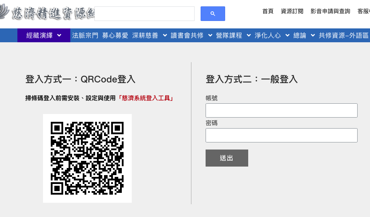Open the 營隊課程 menu item
Viewport: 370px width, 217px height.
pos(229,36)
